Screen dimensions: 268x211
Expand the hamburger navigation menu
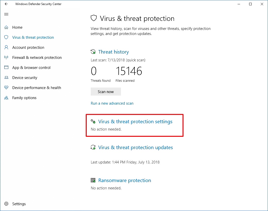(6, 14)
